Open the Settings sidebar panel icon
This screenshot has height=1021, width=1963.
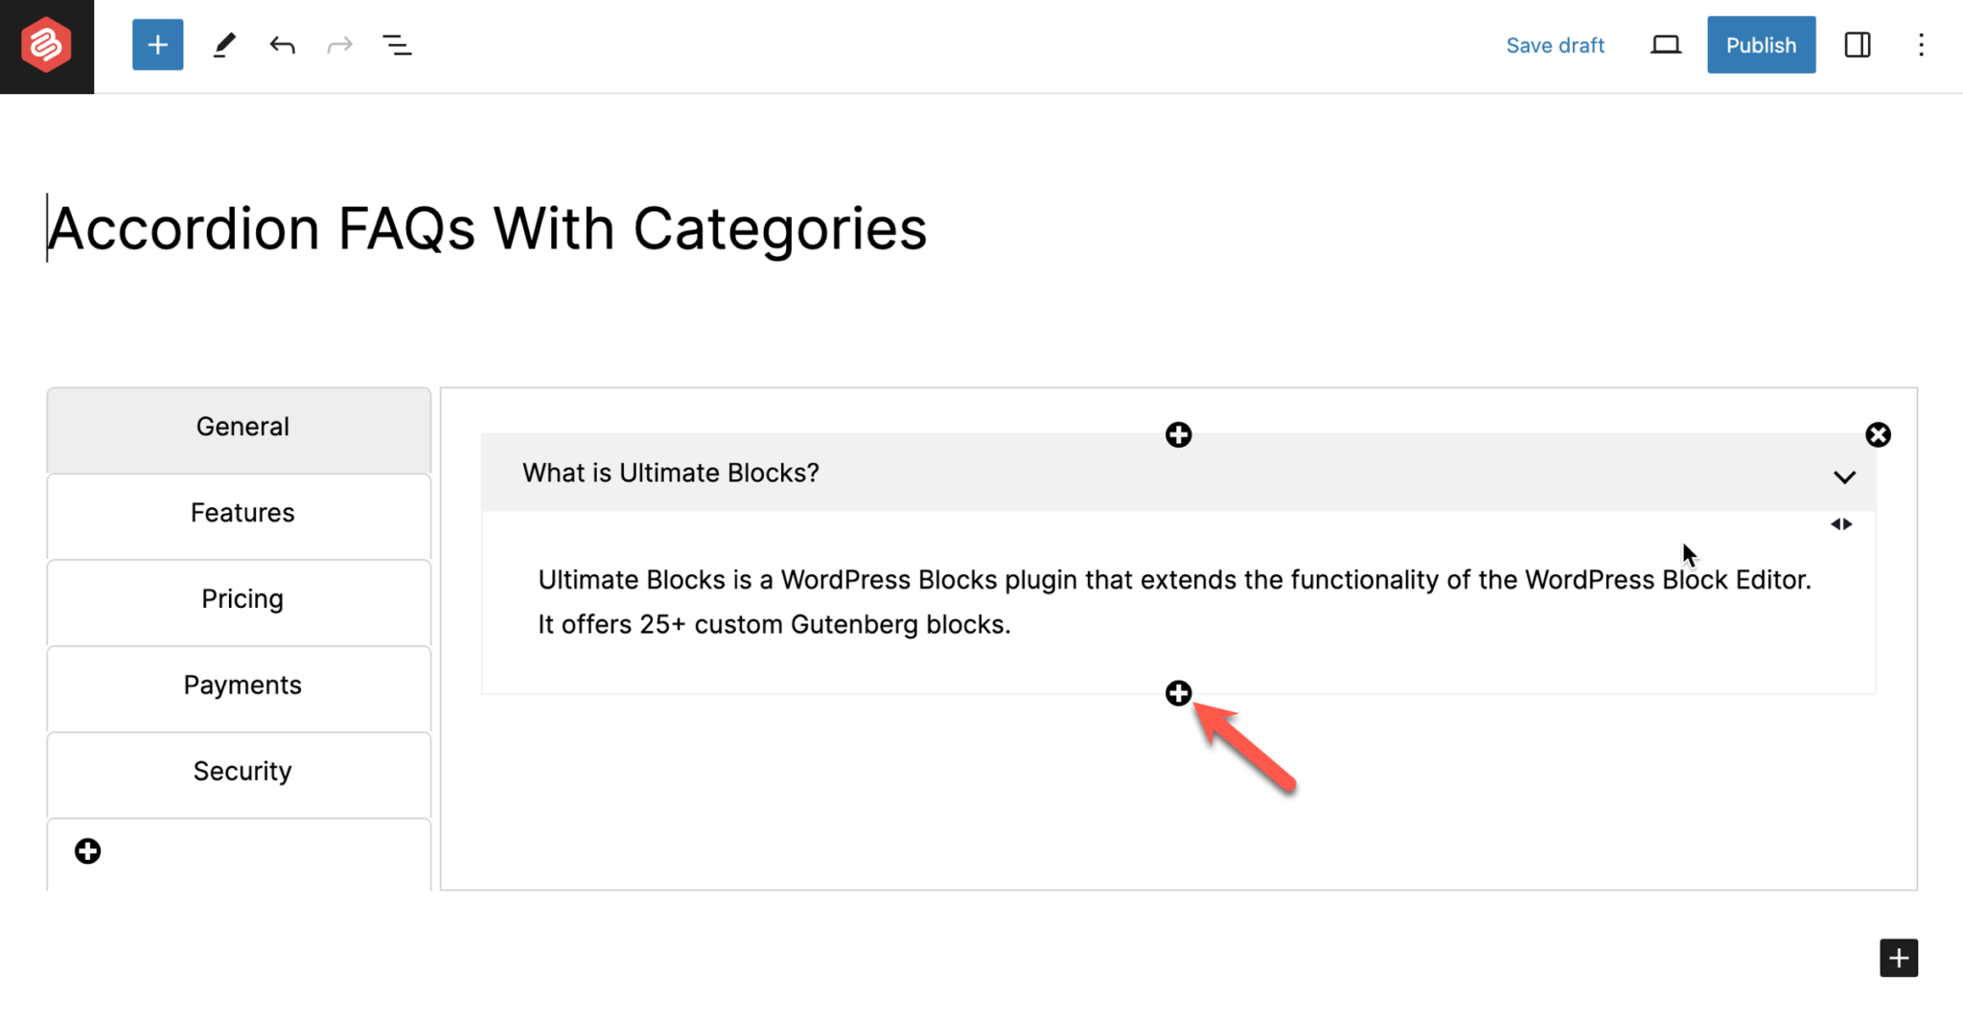pyautogui.click(x=1857, y=44)
